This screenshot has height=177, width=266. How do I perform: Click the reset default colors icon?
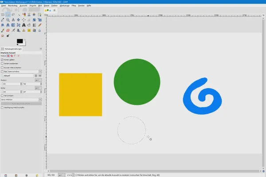tap(17, 45)
